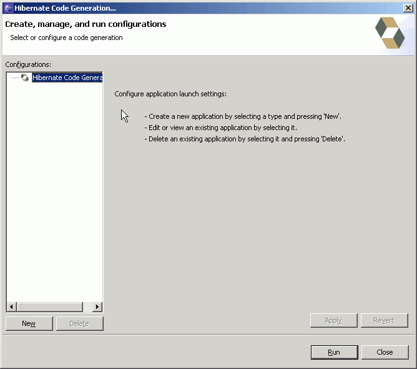Click the Revert button
This screenshot has height=369, width=417.
(384, 320)
